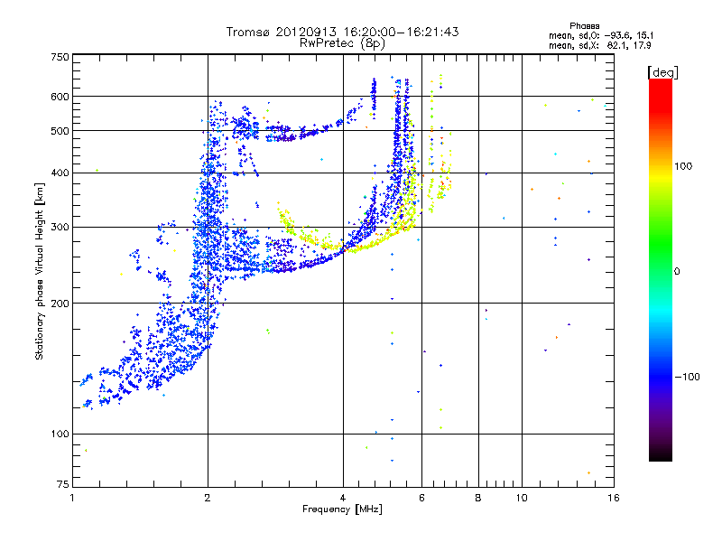Click the x-axis tick label "1"
Screen dimensions: 722x542
coord(72,498)
